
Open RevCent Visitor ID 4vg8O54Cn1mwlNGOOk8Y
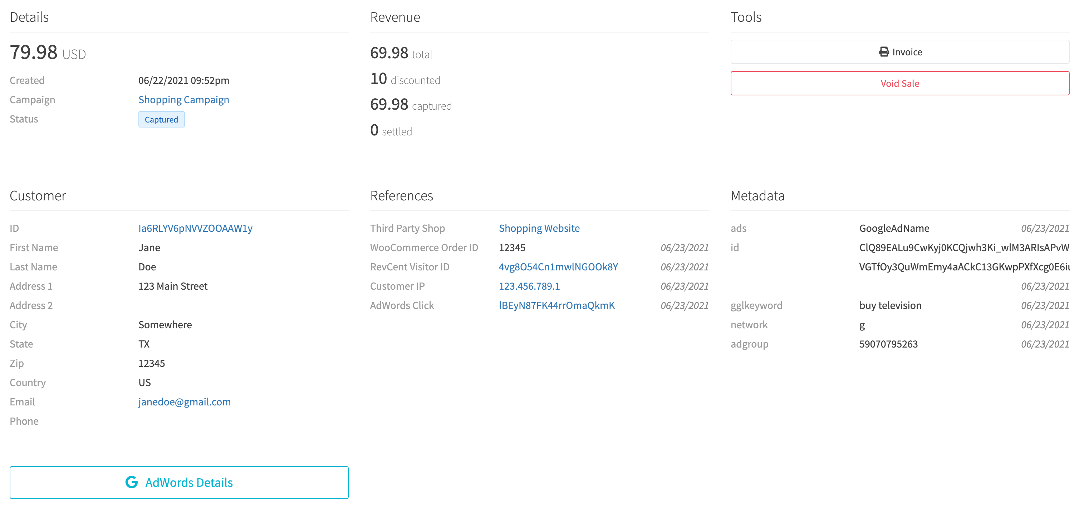pos(558,267)
